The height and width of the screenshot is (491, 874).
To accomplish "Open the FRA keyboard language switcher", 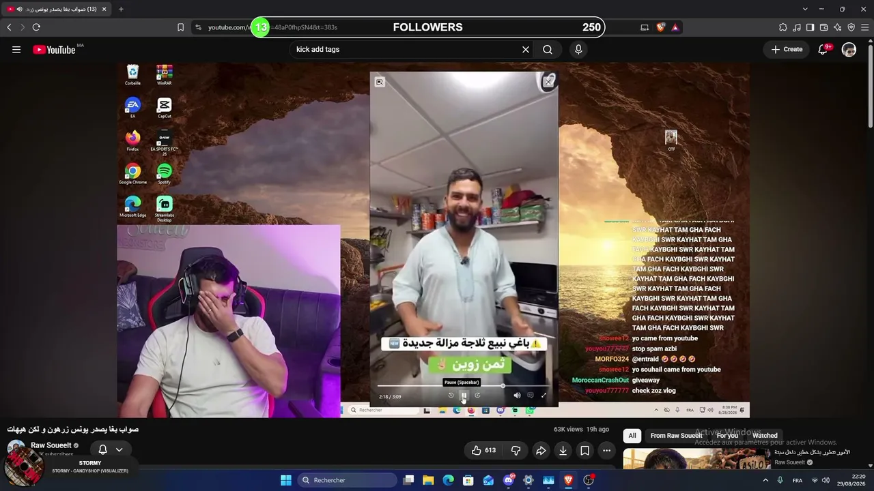I will [x=797, y=480].
